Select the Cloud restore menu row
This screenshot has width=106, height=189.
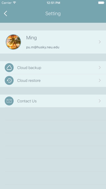[x=53, y=80]
